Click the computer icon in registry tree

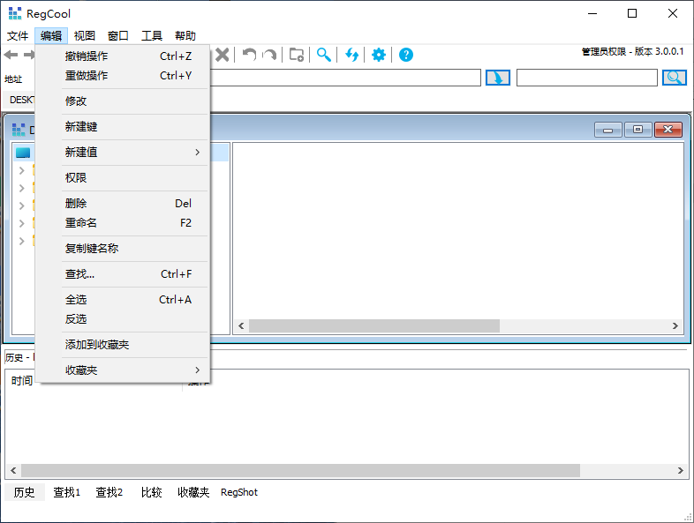click(x=23, y=153)
